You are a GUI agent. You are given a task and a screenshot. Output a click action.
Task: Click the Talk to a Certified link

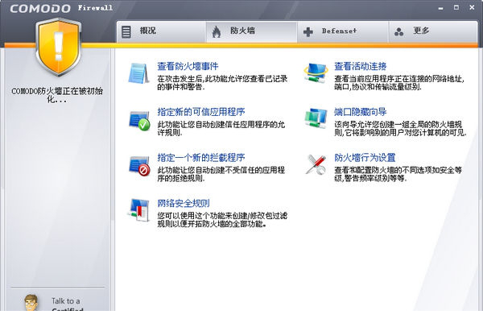pyautogui.click(x=67, y=304)
